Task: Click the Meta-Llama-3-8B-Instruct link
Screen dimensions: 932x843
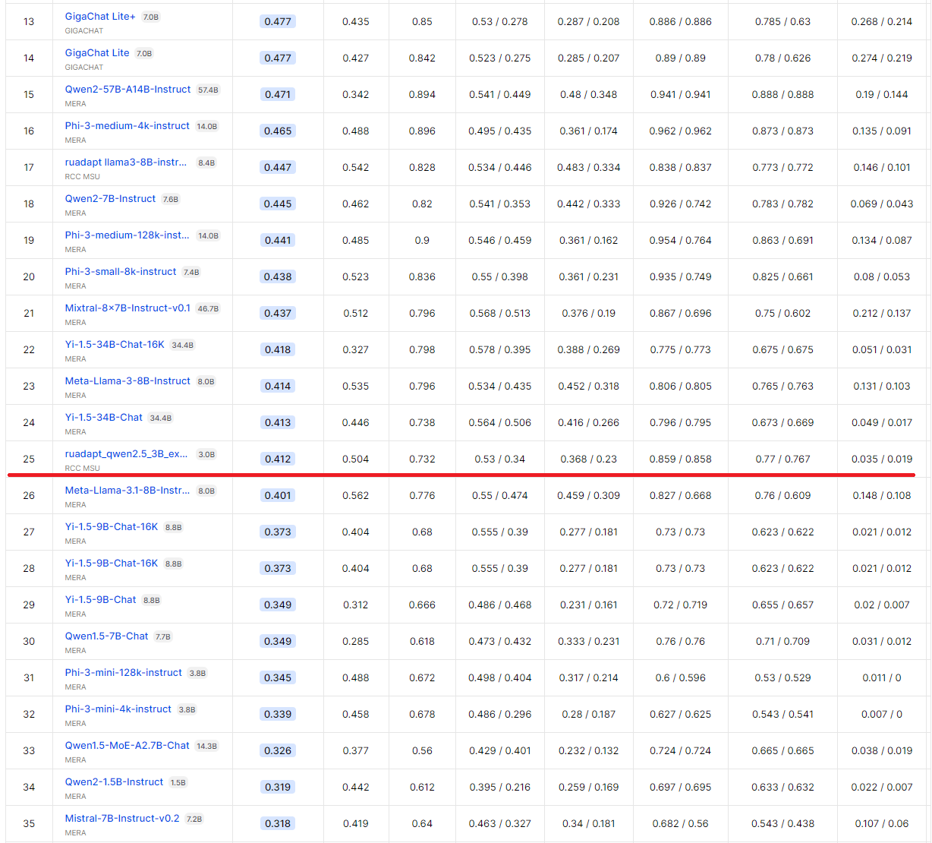Action: pyautogui.click(x=128, y=381)
